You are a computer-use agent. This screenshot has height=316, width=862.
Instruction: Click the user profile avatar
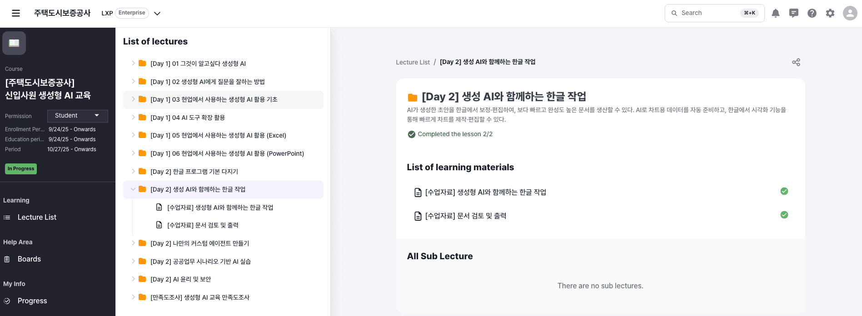click(x=850, y=13)
